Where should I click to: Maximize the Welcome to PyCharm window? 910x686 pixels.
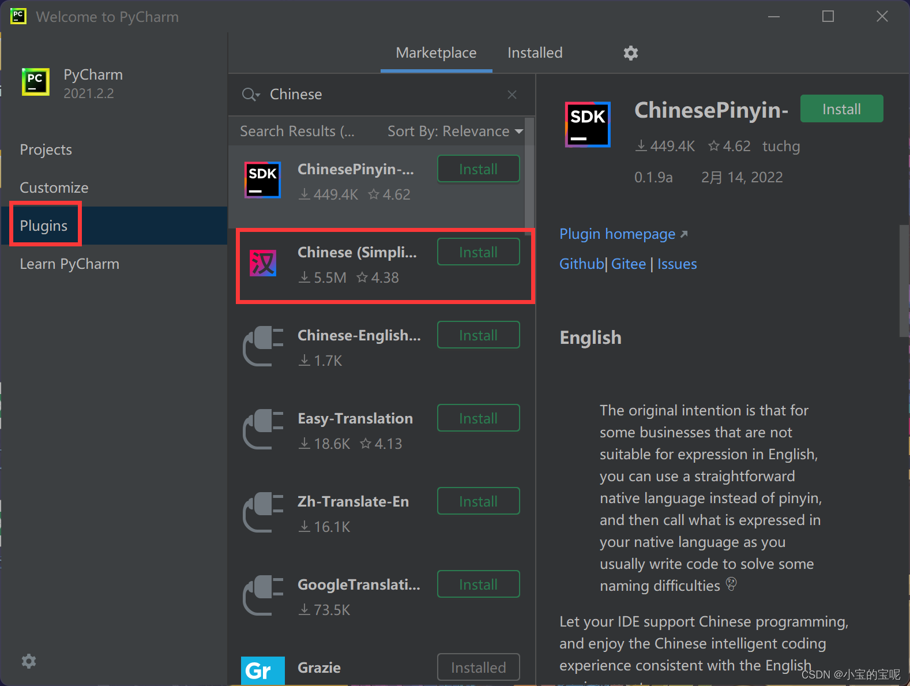(x=828, y=16)
